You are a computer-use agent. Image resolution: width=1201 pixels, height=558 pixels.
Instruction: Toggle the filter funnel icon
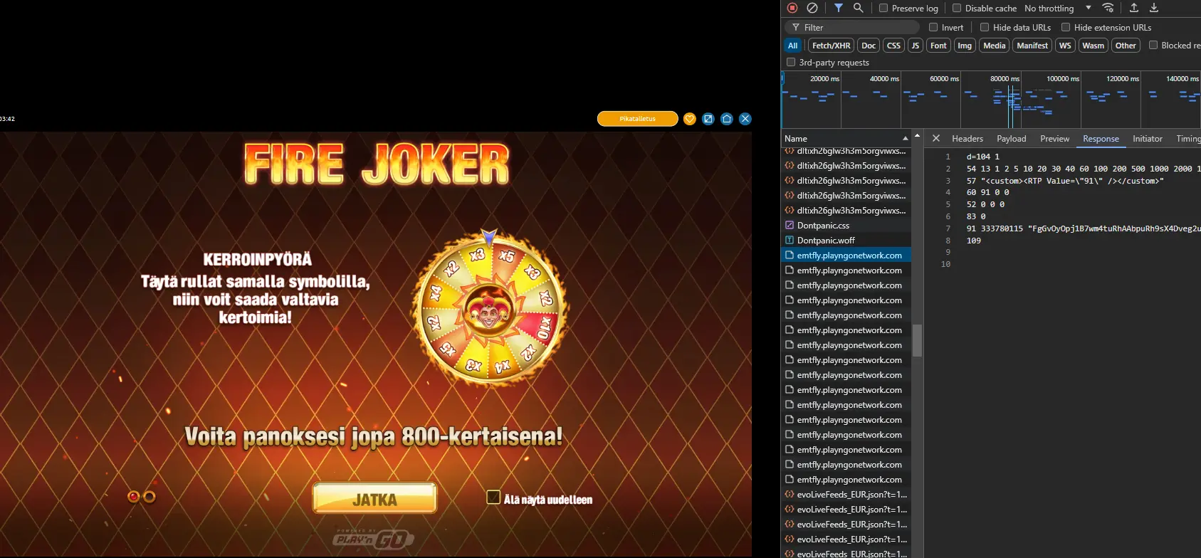(839, 8)
